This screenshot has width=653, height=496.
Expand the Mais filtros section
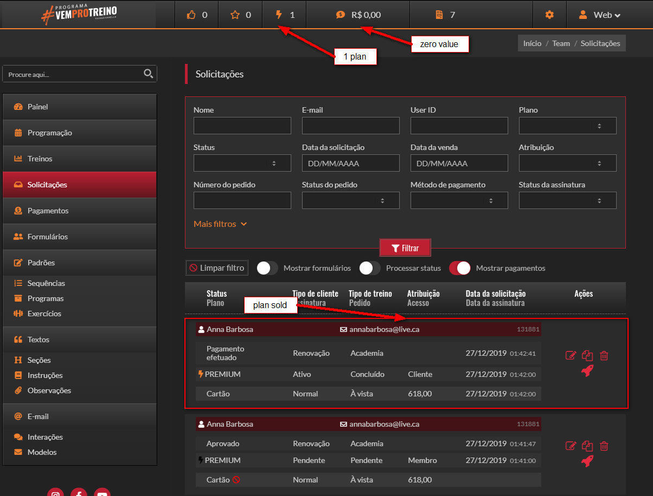[x=220, y=224]
